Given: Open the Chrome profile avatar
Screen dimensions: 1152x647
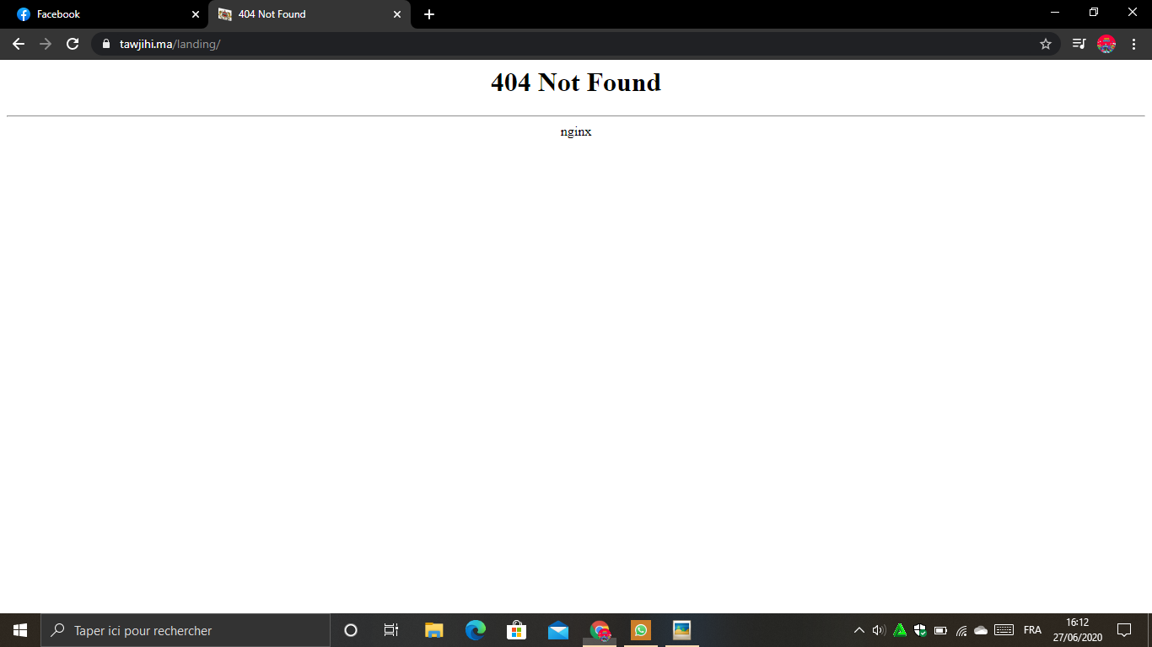Looking at the screenshot, I should (1106, 44).
